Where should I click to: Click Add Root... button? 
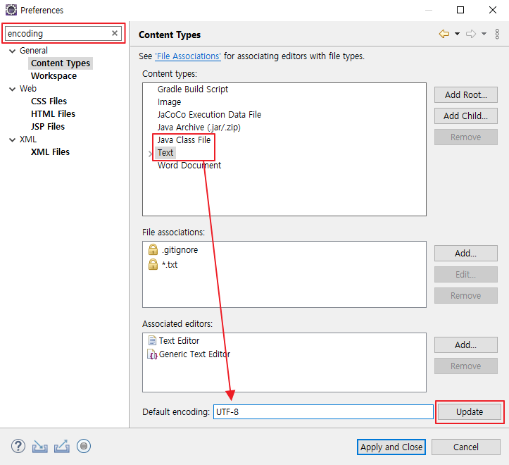466,95
